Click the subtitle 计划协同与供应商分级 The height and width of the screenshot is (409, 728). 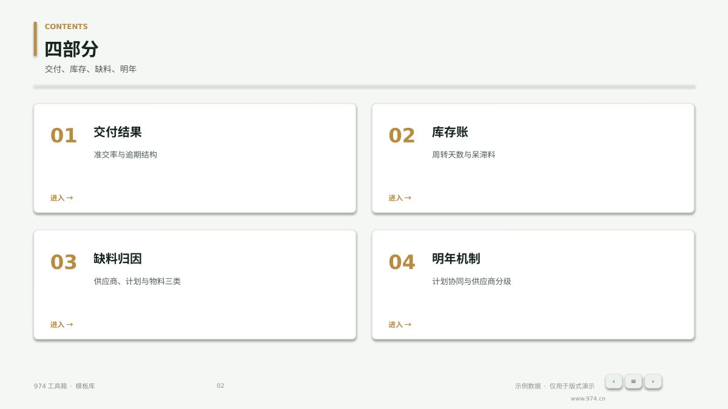click(x=471, y=281)
